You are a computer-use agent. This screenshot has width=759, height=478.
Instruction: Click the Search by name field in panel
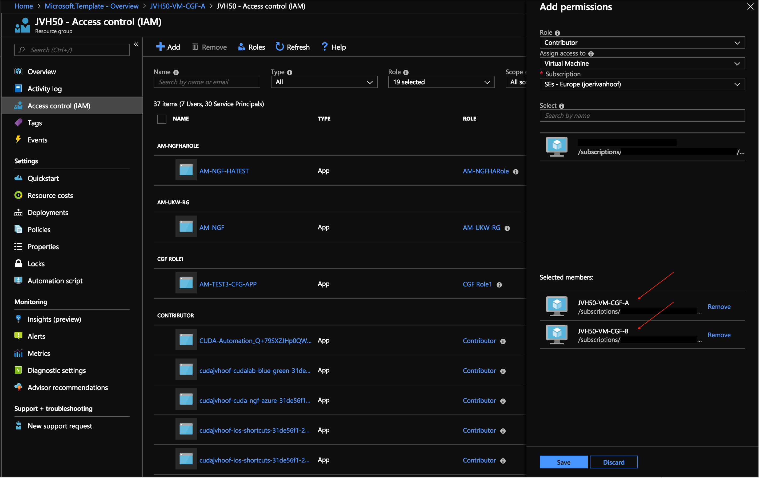click(x=642, y=116)
